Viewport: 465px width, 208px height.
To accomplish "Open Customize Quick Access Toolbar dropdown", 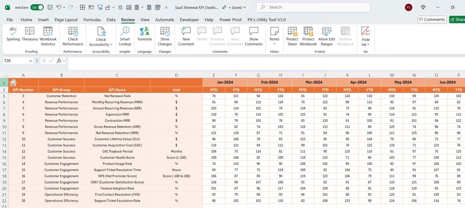I will (166, 7).
